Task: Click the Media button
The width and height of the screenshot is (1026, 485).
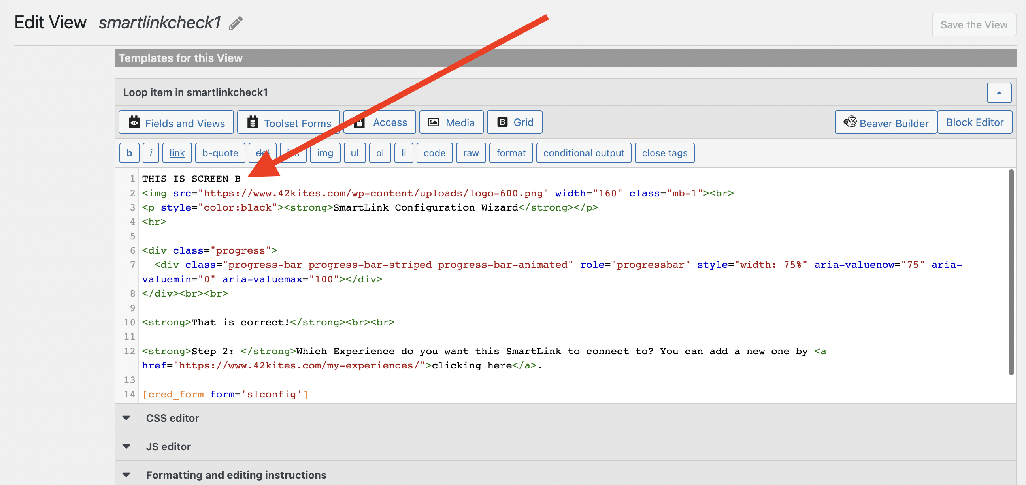Action: [451, 122]
